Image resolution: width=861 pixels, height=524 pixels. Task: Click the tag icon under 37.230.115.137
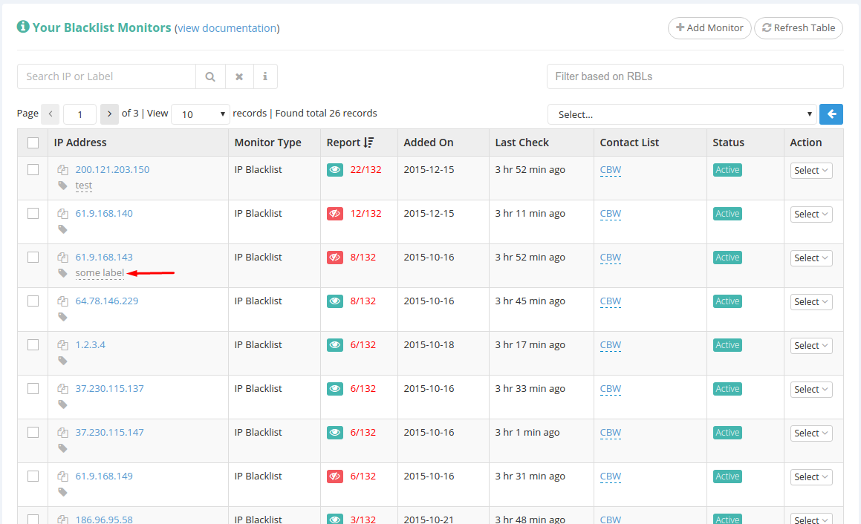point(62,405)
